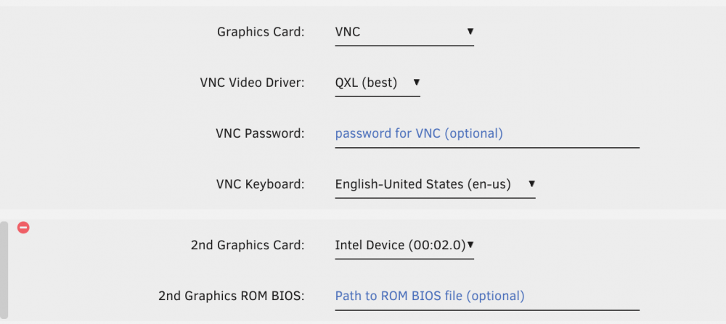
Task: Click the 'VNC Video Driver:' label
Action: coord(253,83)
